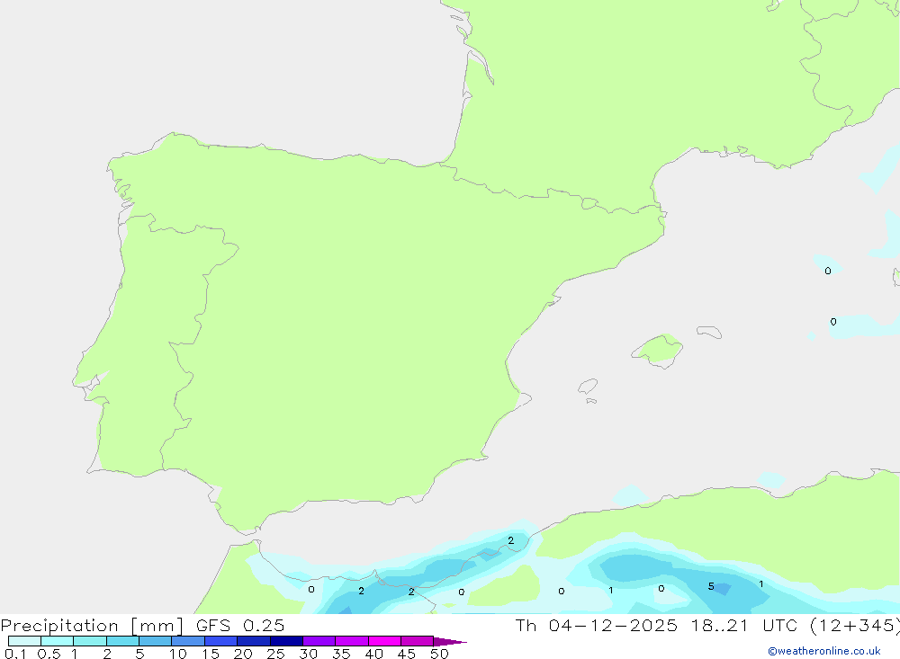The width and height of the screenshot is (900, 659).
Task: Select the 20–25 mm dark blue swatch
Action: pyautogui.click(x=253, y=641)
